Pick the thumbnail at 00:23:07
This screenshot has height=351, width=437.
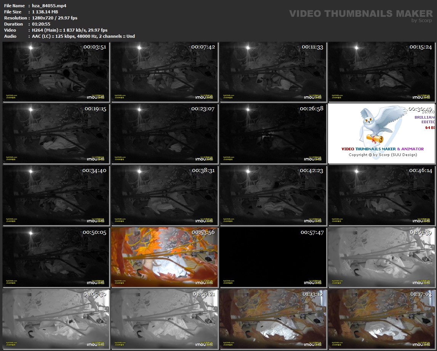[x=165, y=134]
